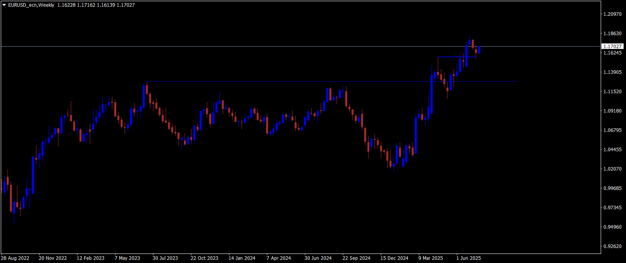This screenshot has width=626, height=263.
Task: Click the 20 Nov 2022 date label
Action: tap(53, 258)
